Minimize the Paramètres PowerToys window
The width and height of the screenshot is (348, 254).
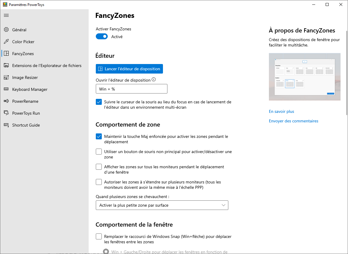[314, 4]
